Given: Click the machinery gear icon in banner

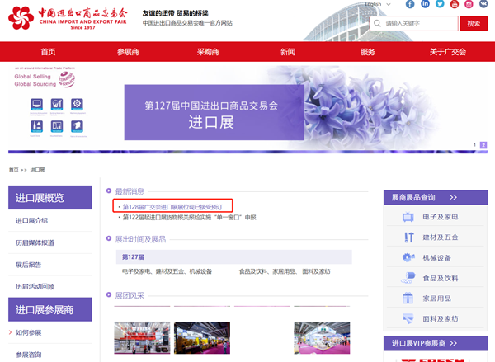Looking at the screenshot, I should click(x=77, y=104).
